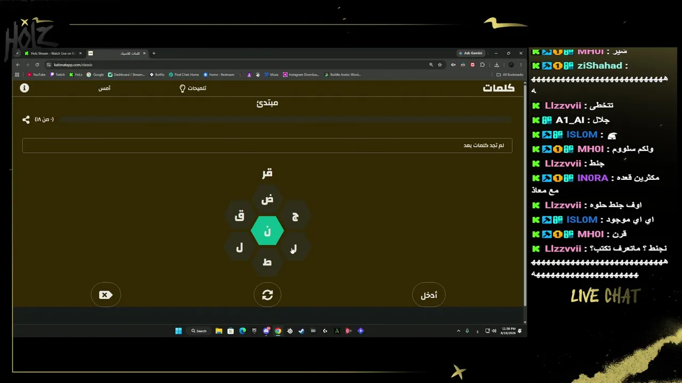Image resolution: width=682 pixels, height=383 pixels.
Task: Open the Windows Start menu
Action: (178, 331)
